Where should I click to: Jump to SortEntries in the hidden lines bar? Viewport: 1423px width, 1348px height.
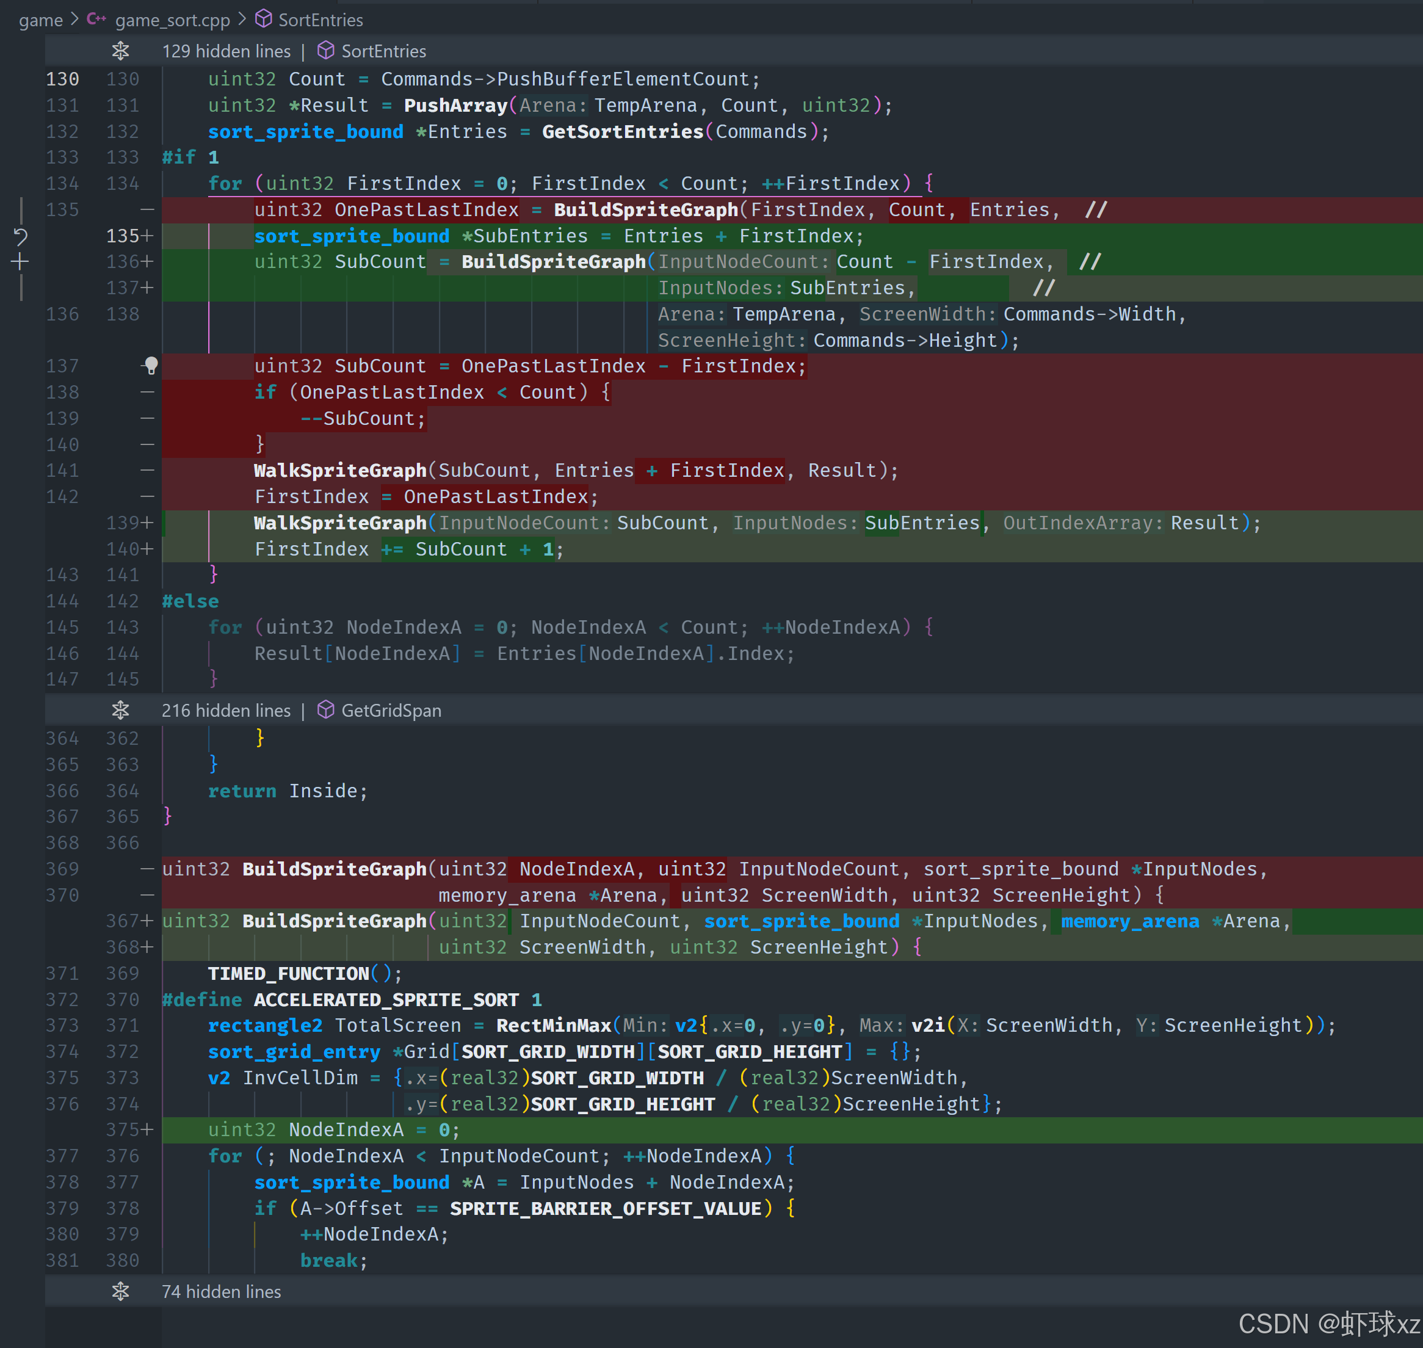click(383, 51)
